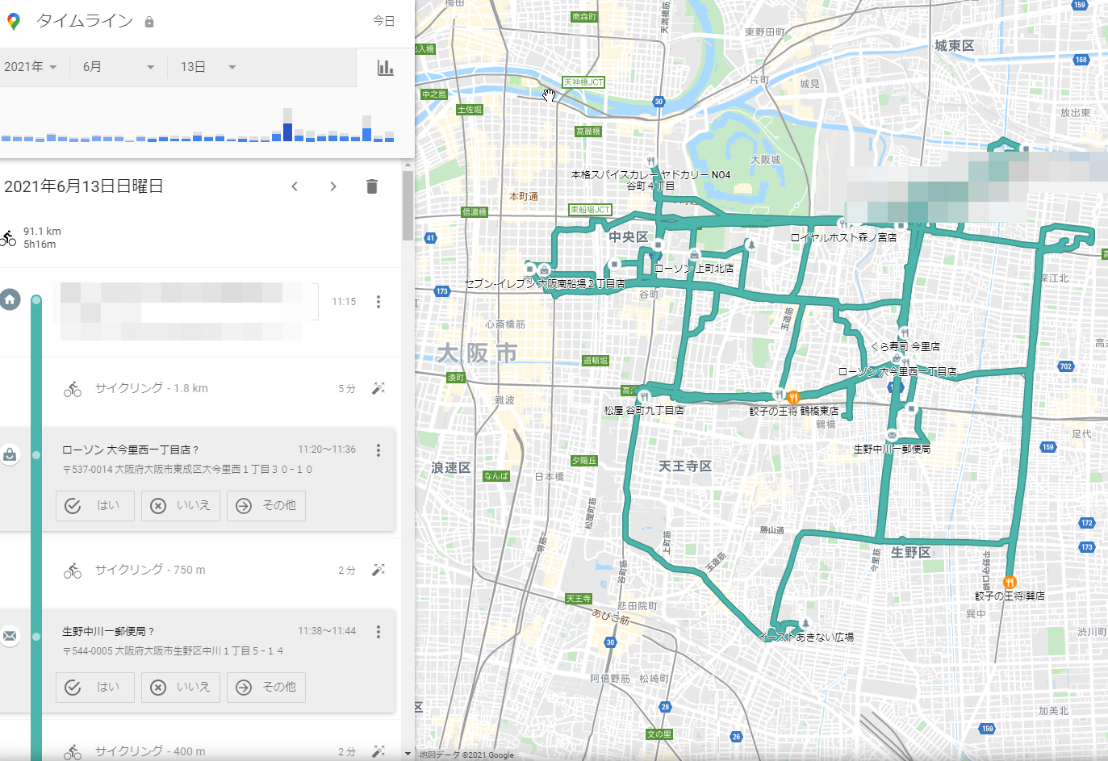Click the home place icon on timeline

pyautogui.click(x=10, y=300)
